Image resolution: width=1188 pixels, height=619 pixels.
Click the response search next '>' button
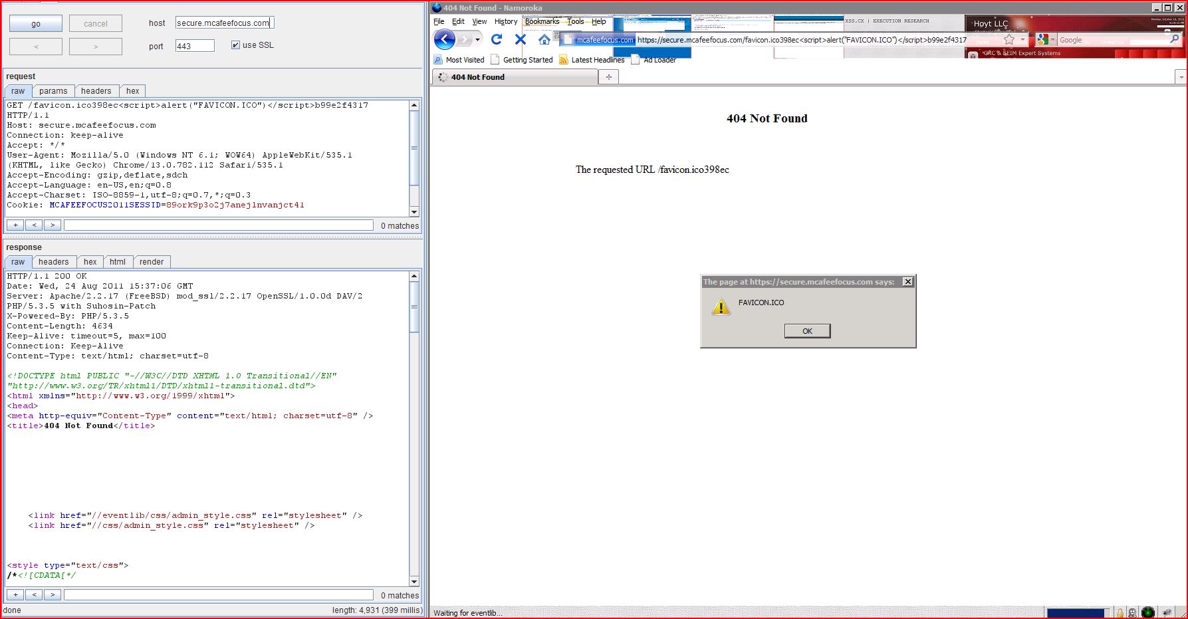[x=53, y=595]
